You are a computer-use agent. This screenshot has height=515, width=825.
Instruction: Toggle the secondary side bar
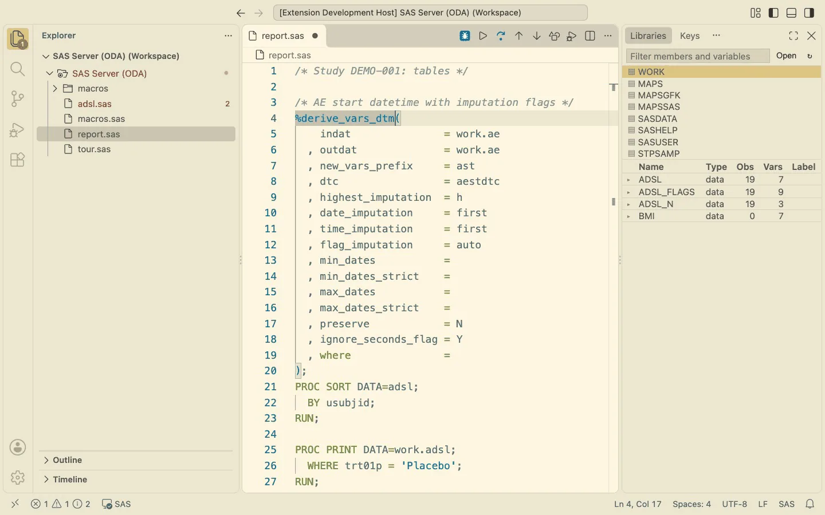(x=810, y=13)
